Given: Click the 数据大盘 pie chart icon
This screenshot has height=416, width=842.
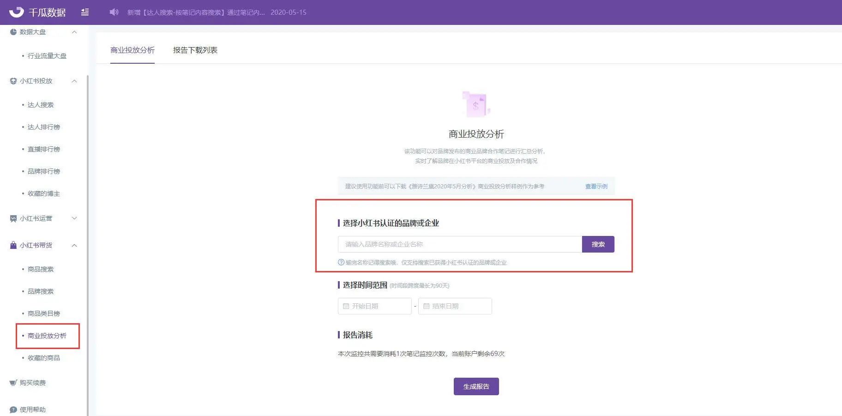Looking at the screenshot, I should pyautogui.click(x=13, y=32).
